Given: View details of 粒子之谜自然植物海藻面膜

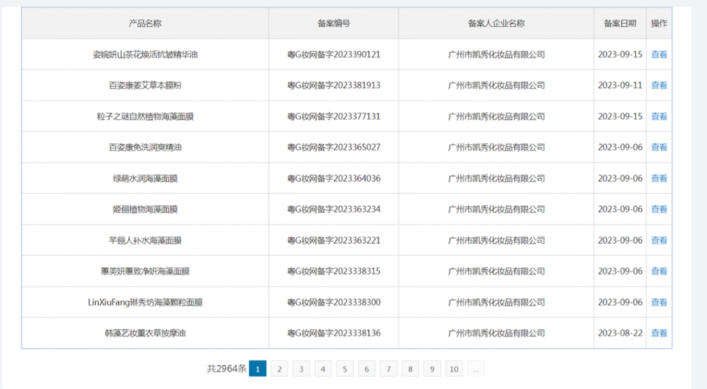Looking at the screenshot, I should tap(659, 116).
